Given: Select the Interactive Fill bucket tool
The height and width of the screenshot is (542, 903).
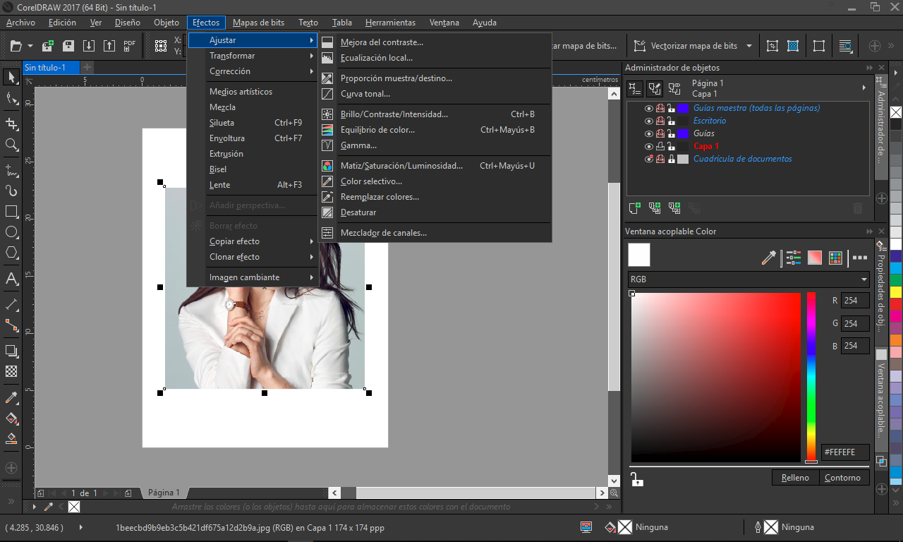Looking at the screenshot, I should [11, 418].
